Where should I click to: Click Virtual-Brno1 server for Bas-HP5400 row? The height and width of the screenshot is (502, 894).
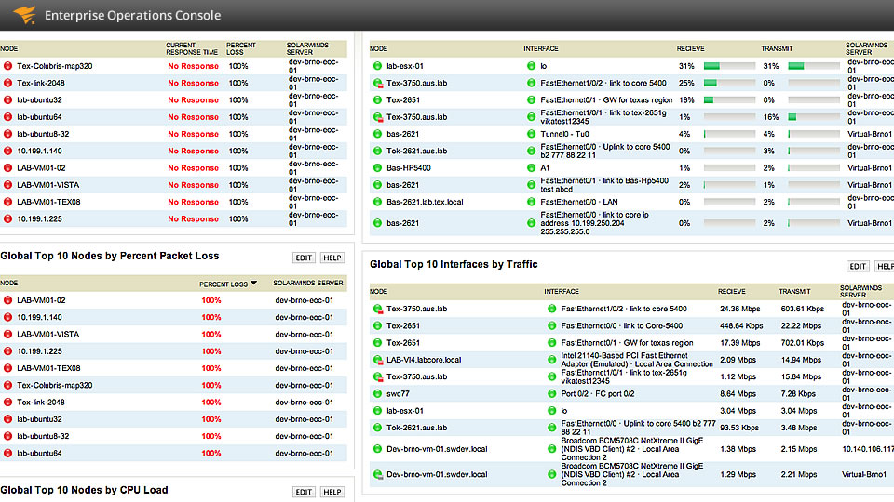coord(869,168)
